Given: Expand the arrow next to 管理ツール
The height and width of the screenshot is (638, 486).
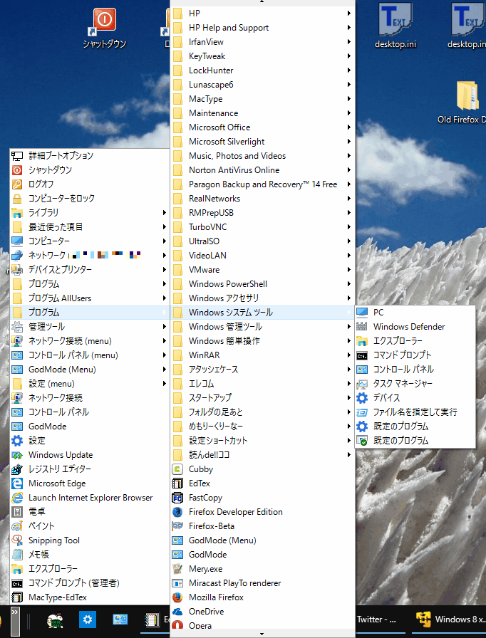Looking at the screenshot, I should (x=165, y=327).
